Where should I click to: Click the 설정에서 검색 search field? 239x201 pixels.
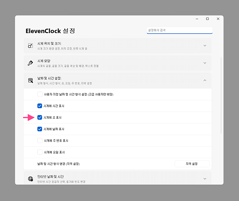(x=179, y=30)
